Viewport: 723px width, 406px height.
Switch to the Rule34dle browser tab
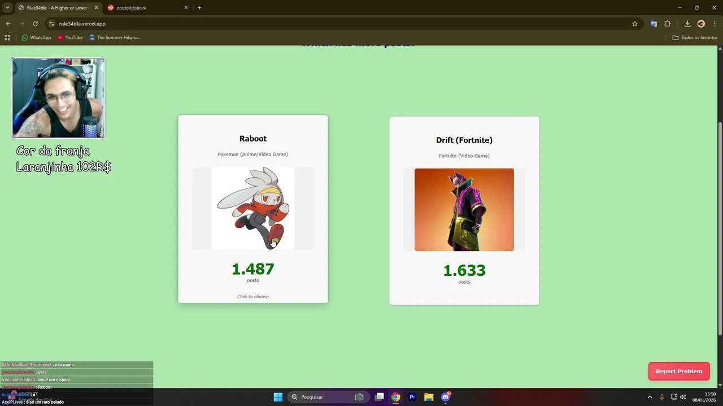tap(58, 7)
